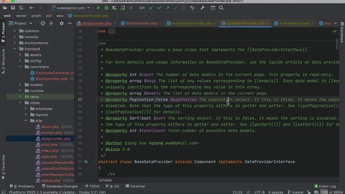Open Search Everywhere magnifier icon
This screenshot has height=194, width=345.
tap(221, 8)
